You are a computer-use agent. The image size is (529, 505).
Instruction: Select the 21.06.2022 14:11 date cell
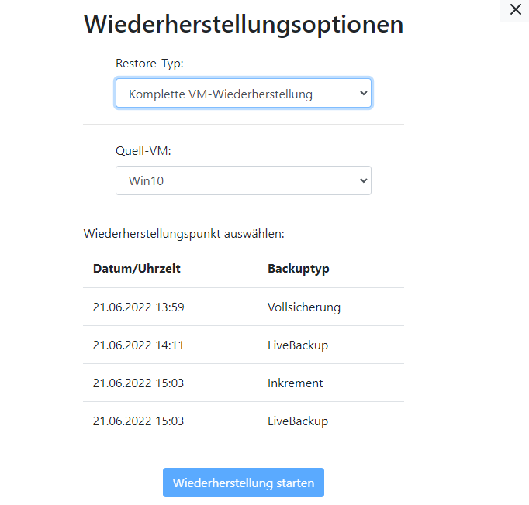tap(138, 345)
